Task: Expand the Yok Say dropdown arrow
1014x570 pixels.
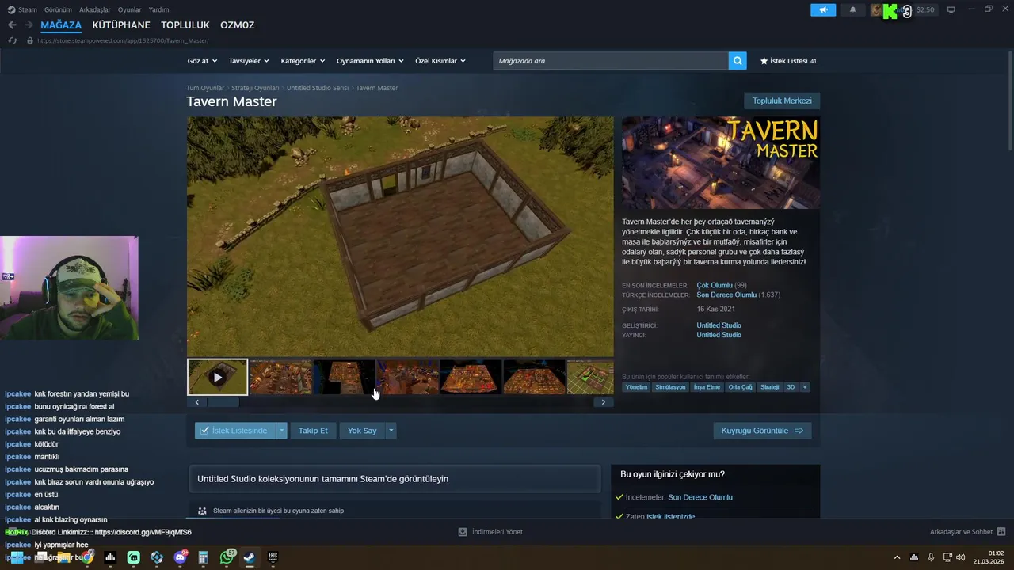Action: click(x=391, y=431)
